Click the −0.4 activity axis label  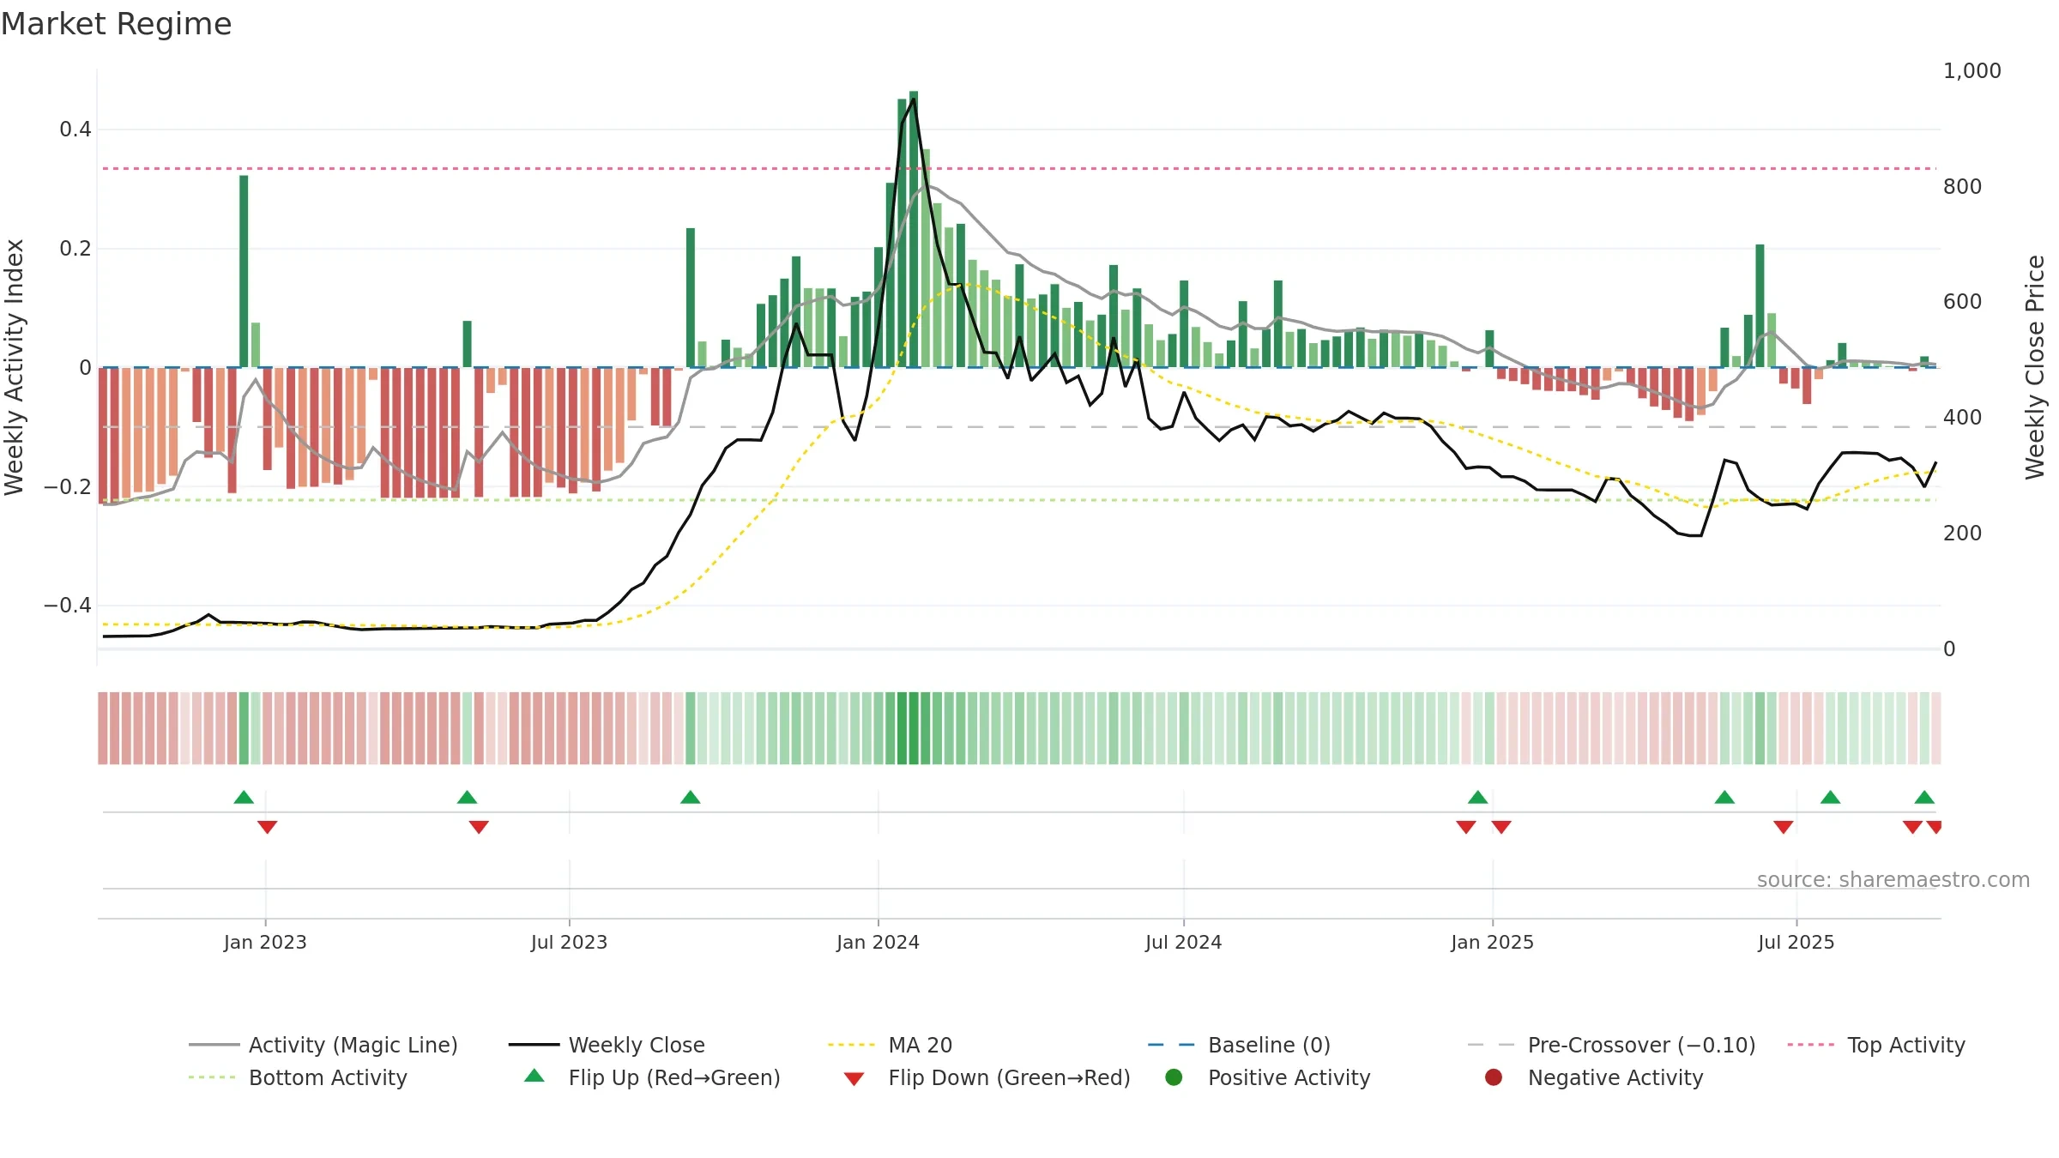[x=68, y=606]
